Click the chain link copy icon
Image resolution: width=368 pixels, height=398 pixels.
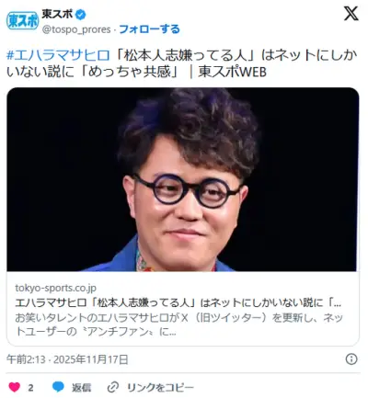[113, 387]
